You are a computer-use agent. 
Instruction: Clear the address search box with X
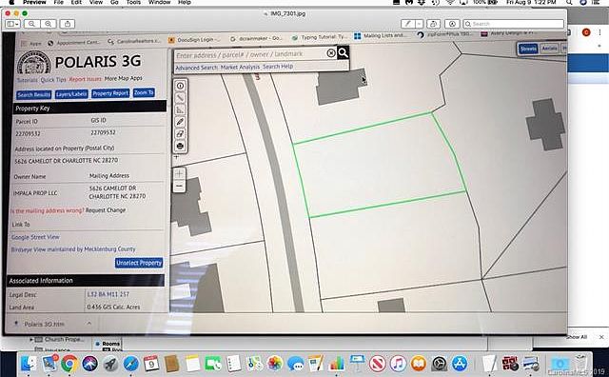331,53
